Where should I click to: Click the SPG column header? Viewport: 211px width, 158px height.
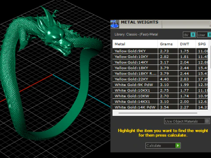[202, 44]
